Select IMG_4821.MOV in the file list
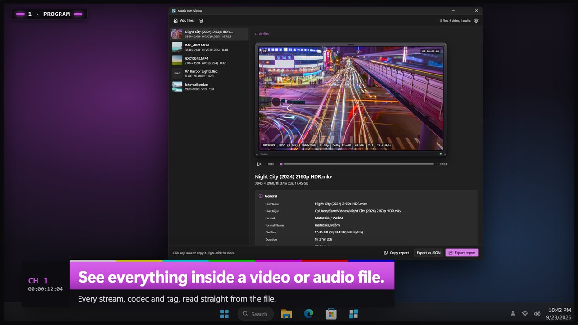 tap(209, 47)
